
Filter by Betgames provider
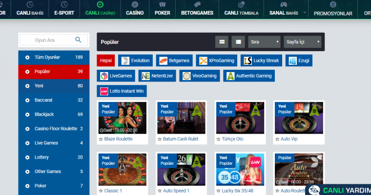point(174,60)
